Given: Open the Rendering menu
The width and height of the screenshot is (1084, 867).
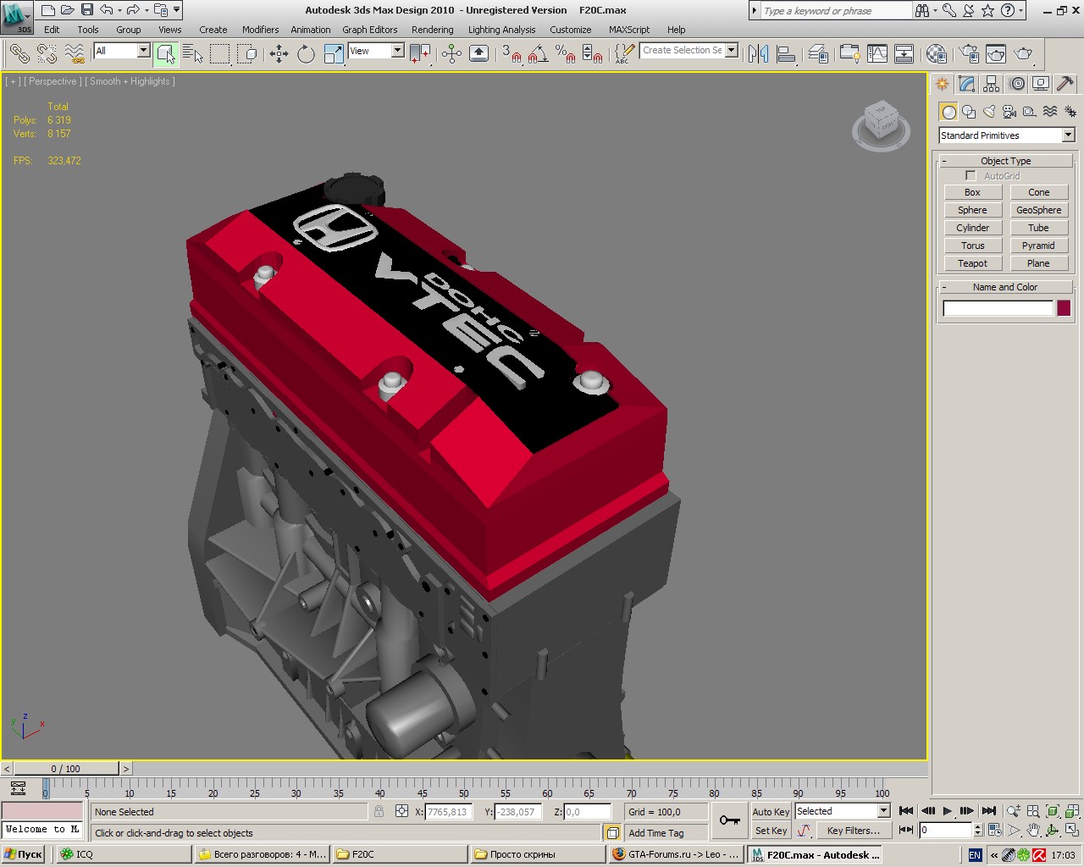Looking at the screenshot, I should pyautogui.click(x=433, y=30).
